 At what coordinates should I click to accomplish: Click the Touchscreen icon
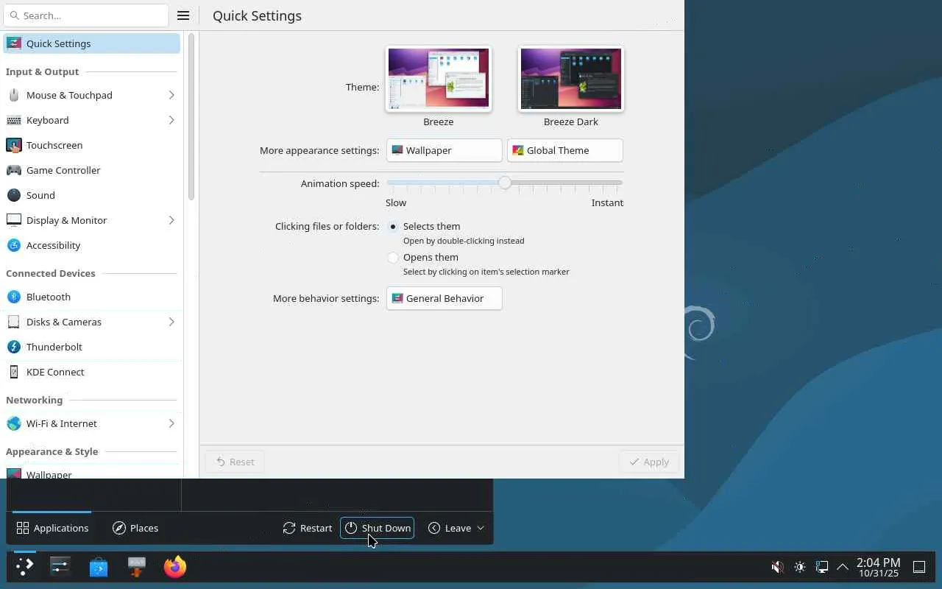click(x=14, y=145)
